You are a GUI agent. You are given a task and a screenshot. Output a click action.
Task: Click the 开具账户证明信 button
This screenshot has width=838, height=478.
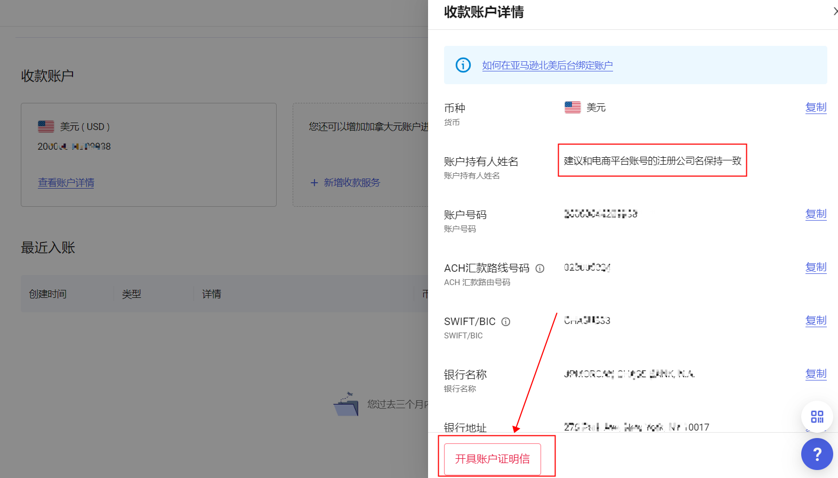[x=492, y=459]
